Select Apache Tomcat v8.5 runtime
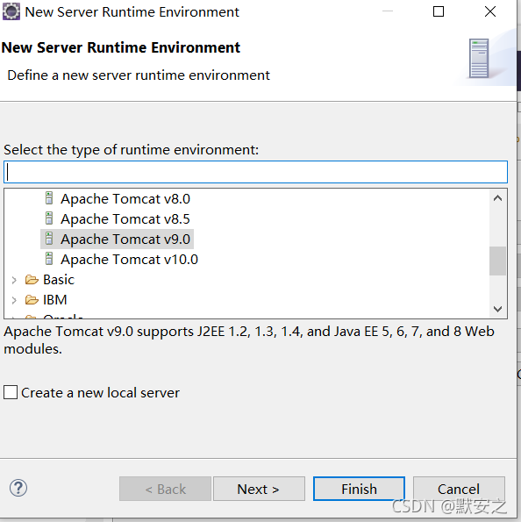This screenshot has width=521, height=522. pos(125,219)
